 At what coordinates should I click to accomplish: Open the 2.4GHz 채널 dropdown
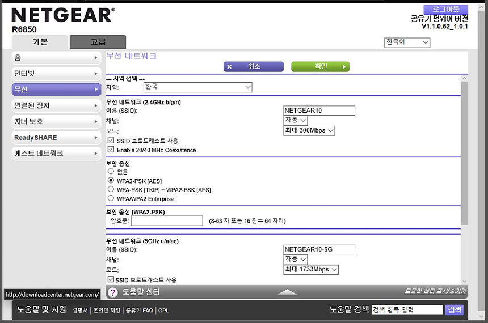(295, 120)
